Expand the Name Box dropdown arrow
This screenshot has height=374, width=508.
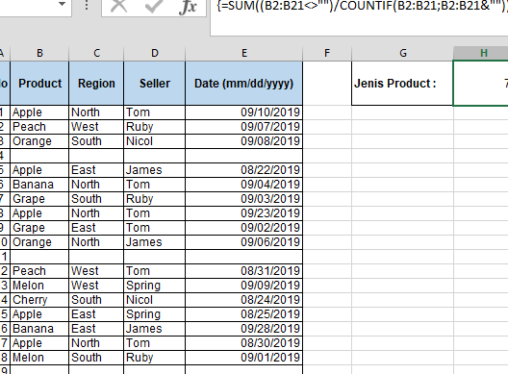(62, 4)
